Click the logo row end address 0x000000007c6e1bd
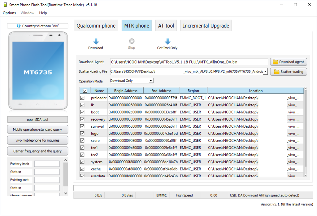Image resolution: width=317 pixels, height=216 pixels. pos(161,133)
